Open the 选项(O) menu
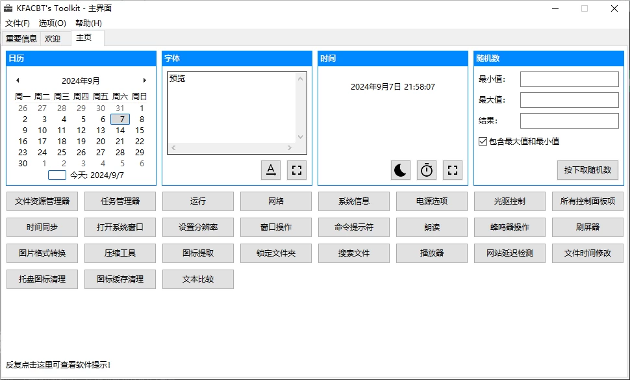Viewport: 630px width, 380px height. pos(52,23)
